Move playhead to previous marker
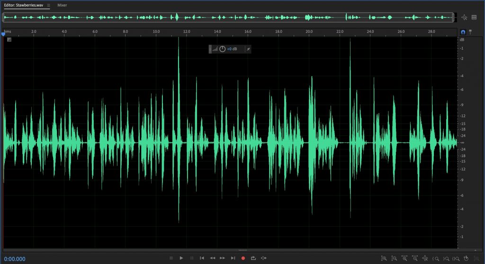This screenshot has width=485, height=264. (202, 258)
